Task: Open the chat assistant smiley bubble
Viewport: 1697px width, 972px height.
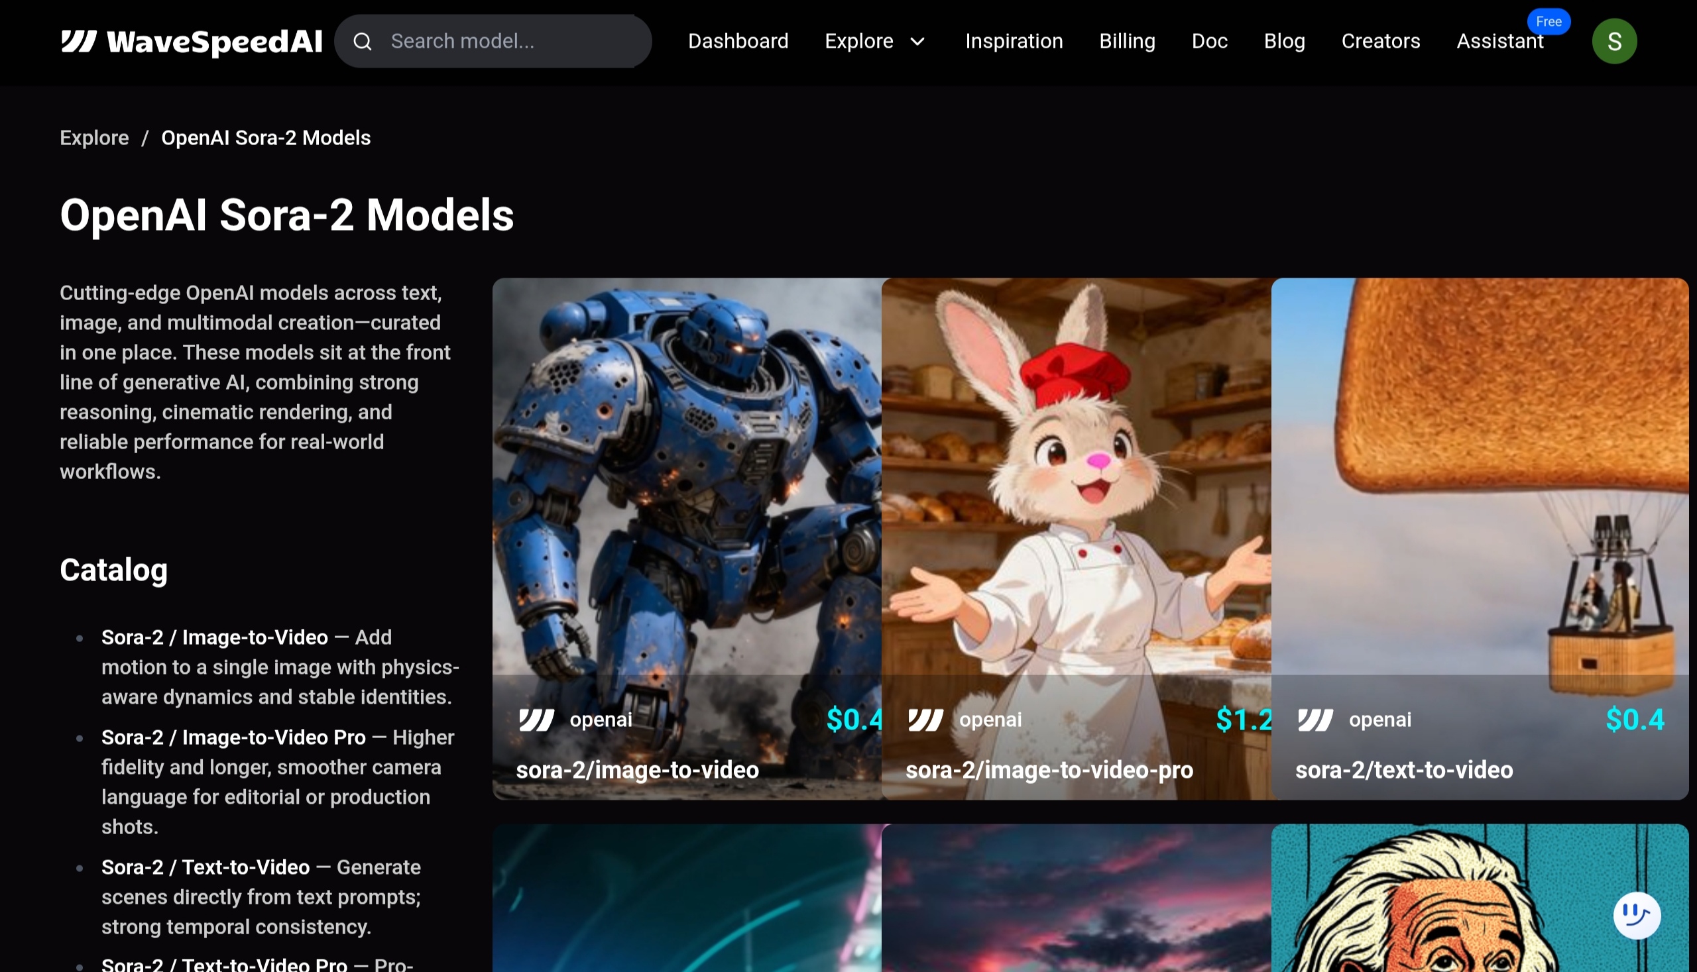Action: pyautogui.click(x=1636, y=915)
